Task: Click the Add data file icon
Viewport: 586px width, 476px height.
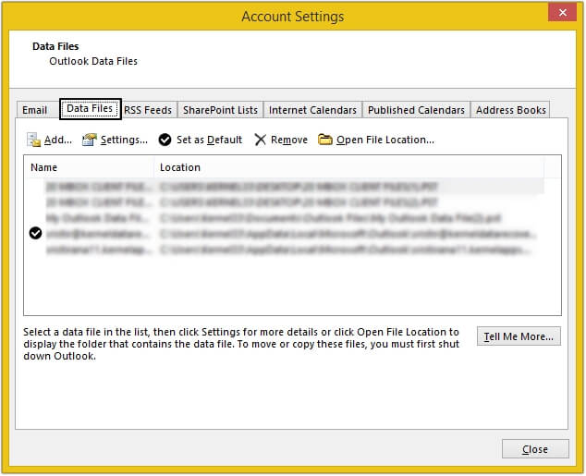Action: tap(33, 140)
